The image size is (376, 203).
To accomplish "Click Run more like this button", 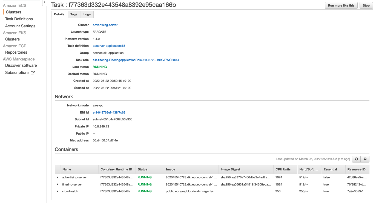I will click(341, 5).
